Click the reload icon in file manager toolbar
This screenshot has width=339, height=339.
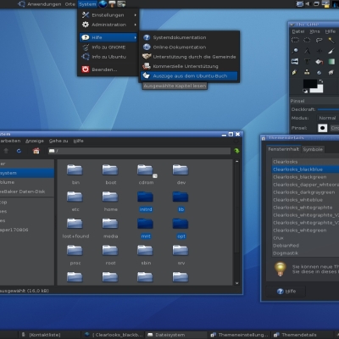(19, 151)
